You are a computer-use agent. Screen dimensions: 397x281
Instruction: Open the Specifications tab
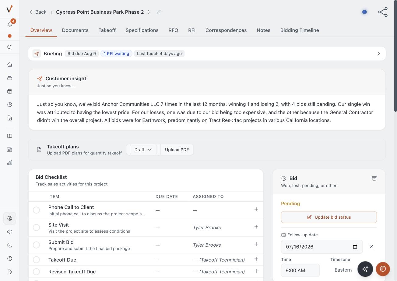(x=142, y=30)
